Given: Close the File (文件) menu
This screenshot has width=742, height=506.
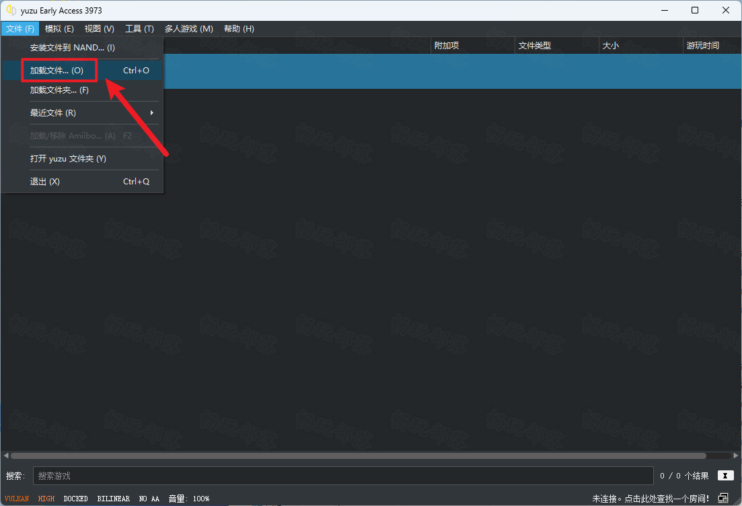Looking at the screenshot, I should tap(20, 28).
